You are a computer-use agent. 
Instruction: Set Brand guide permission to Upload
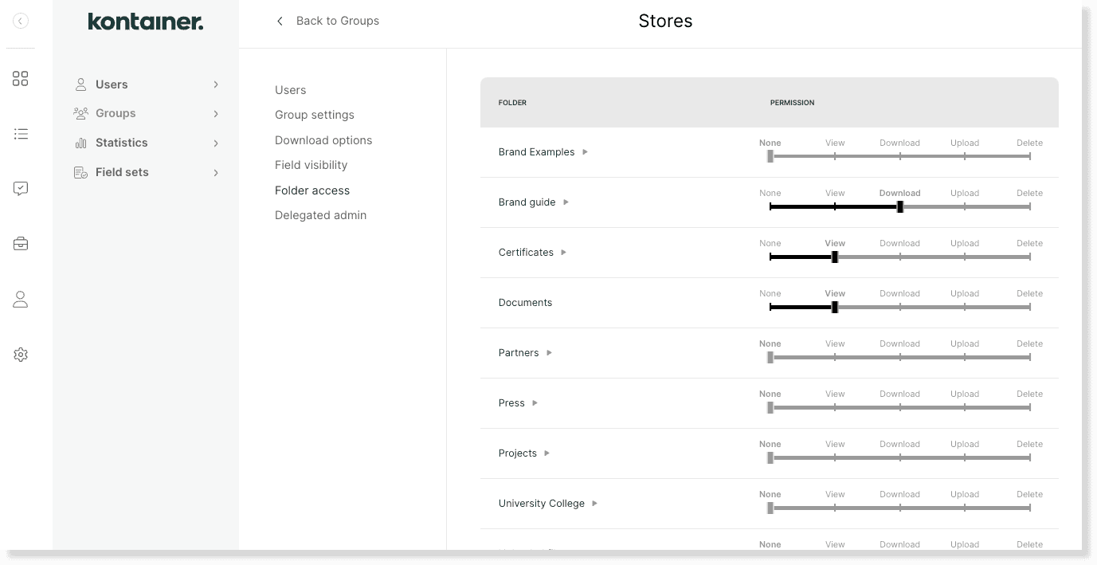tap(964, 207)
